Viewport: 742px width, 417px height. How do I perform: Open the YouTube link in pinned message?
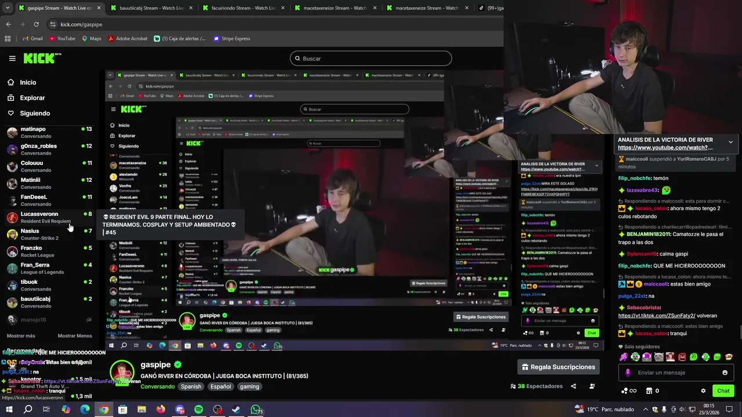tap(665, 148)
